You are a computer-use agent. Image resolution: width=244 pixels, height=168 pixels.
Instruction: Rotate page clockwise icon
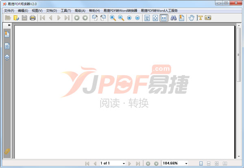[95, 18]
